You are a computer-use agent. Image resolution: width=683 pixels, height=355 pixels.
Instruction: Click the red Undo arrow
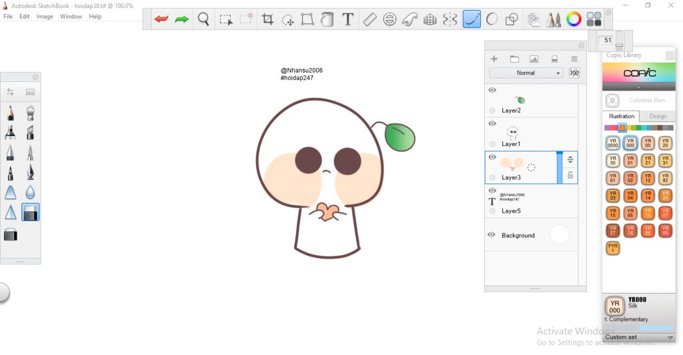[x=161, y=19]
